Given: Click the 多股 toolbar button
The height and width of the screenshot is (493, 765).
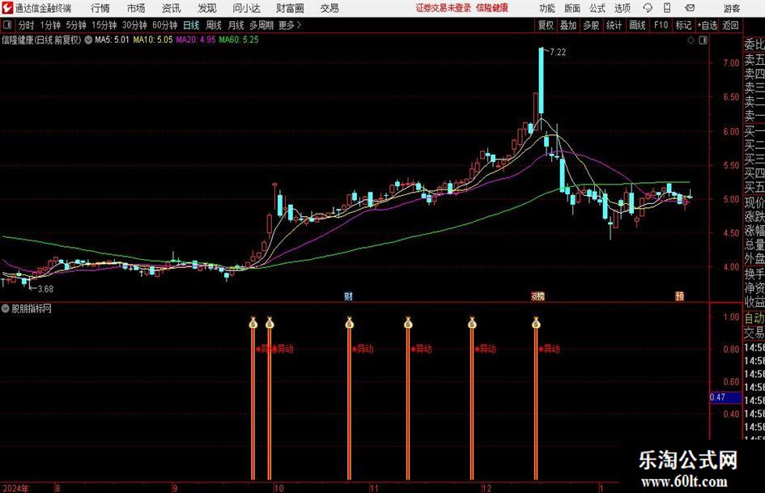Looking at the screenshot, I should (591, 25).
